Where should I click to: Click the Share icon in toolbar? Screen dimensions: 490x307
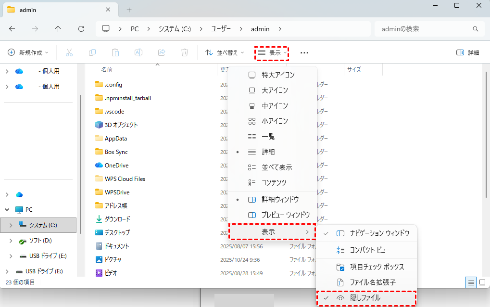pyautogui.click(x=162, y=52)
